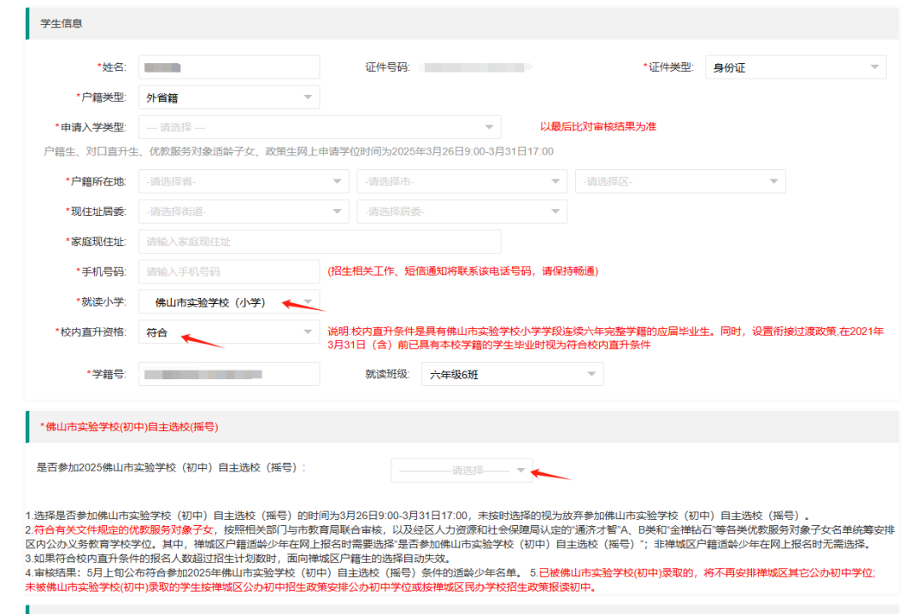Open the 请选择区 district dropdown
The image size is (923, 614).
[680, 181]
